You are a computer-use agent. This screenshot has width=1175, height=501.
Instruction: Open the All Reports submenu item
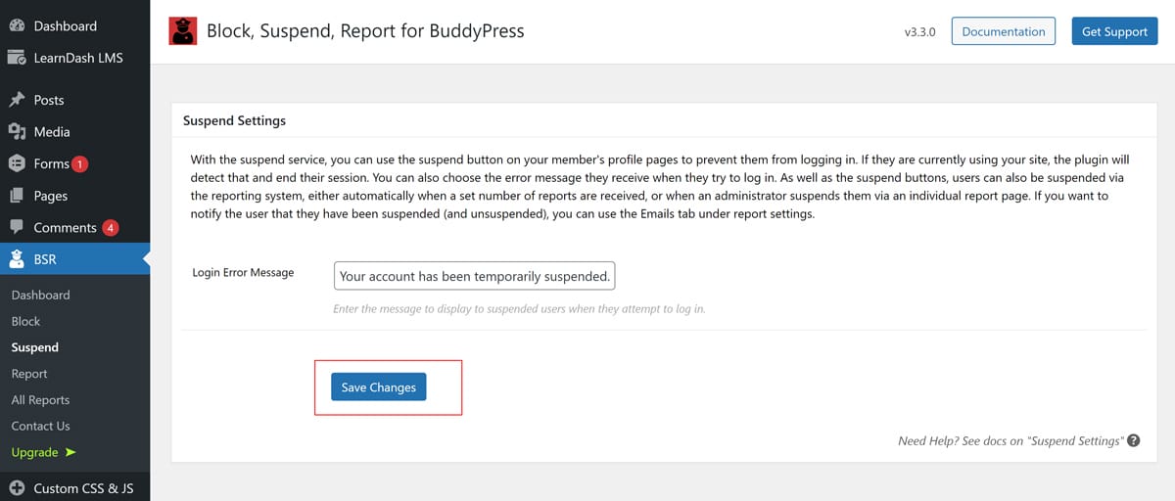pos(40,399)
